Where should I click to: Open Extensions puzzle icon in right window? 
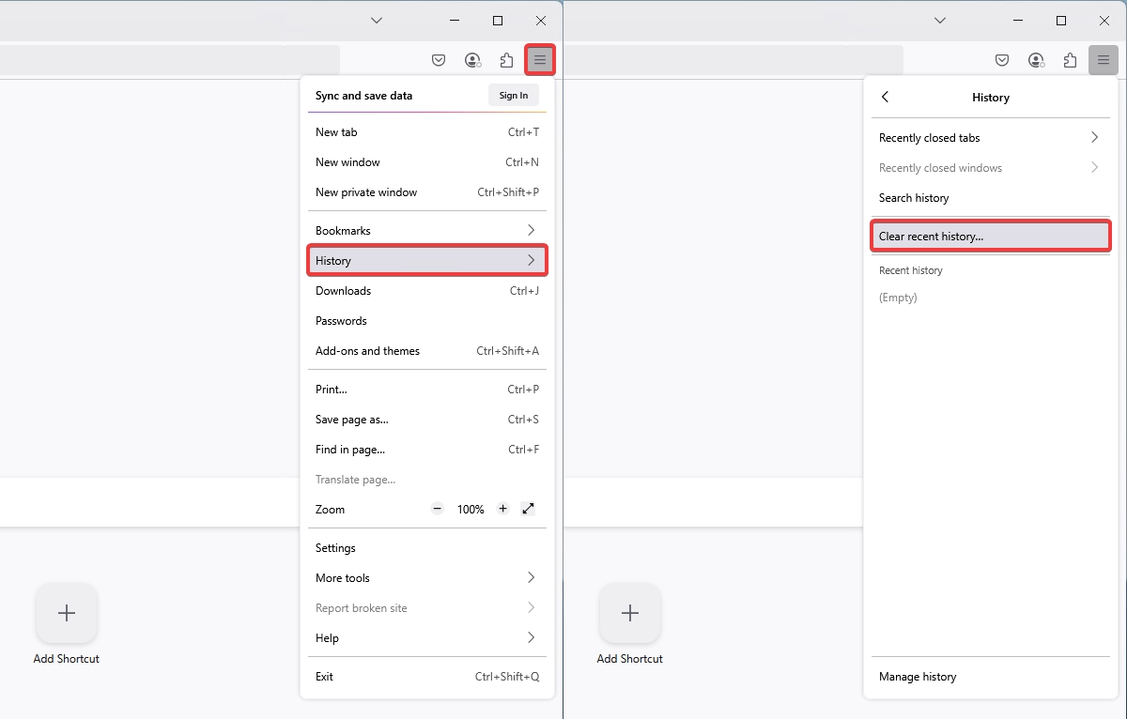tap(1070, 60)
